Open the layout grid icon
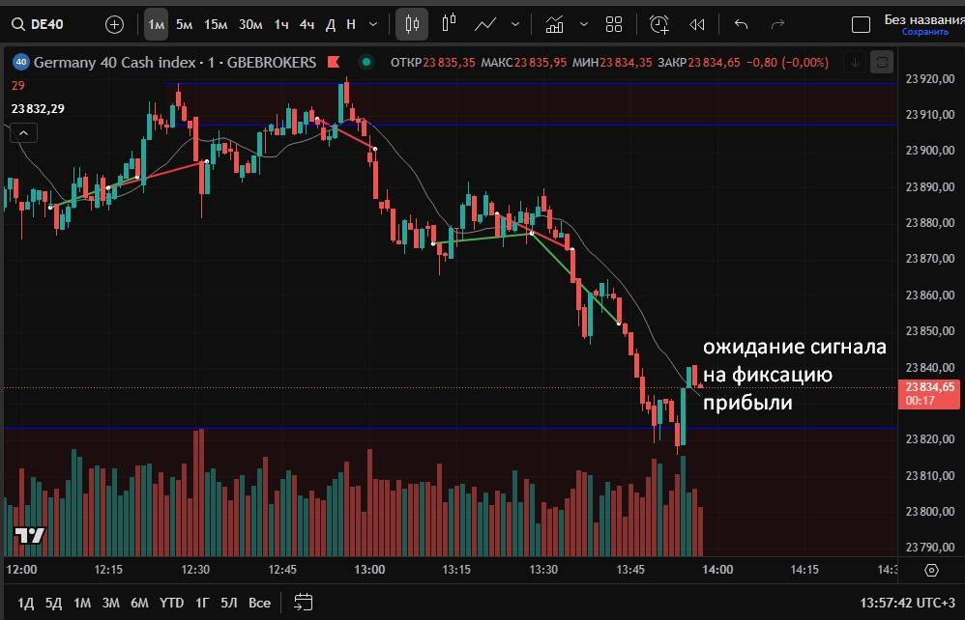 613,24
